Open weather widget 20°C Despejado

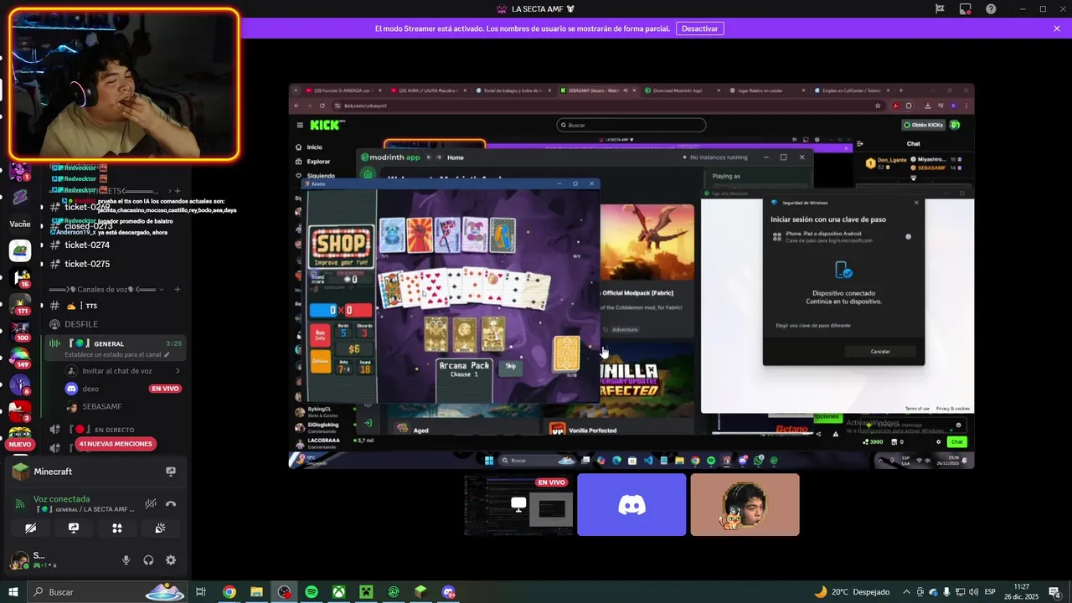852,592
